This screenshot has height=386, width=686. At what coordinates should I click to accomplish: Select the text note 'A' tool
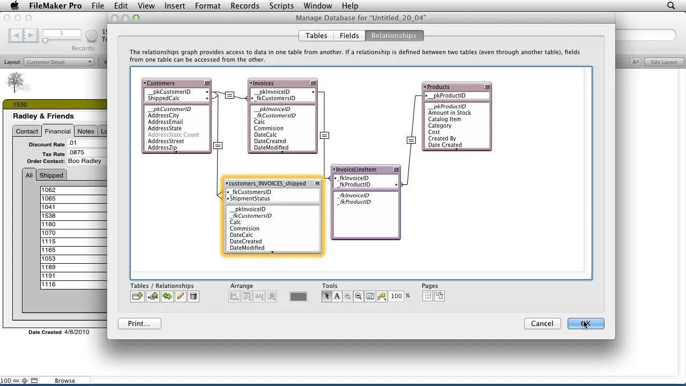(337, 296)
